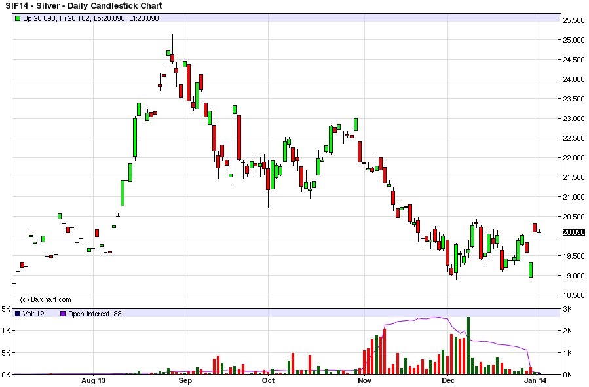The width and height of the screenshot is (589, 387).
Task: Click the 'Vol: 12' label
Action: tap(33, 314)
